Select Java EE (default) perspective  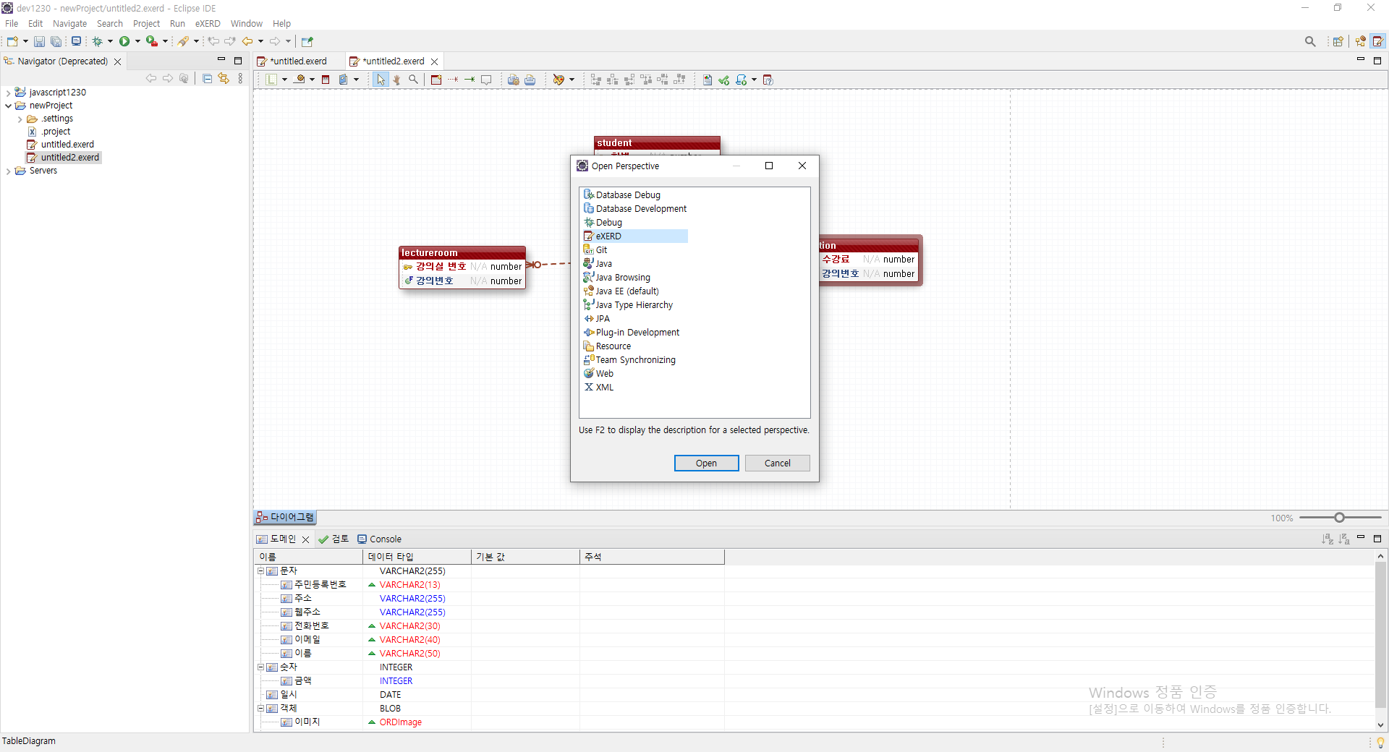[x=621, y=291]
